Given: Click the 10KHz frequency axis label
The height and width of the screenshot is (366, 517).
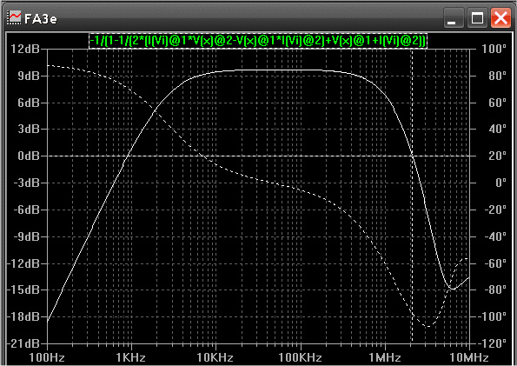Looking at the screenshot, I should (215, 357).
